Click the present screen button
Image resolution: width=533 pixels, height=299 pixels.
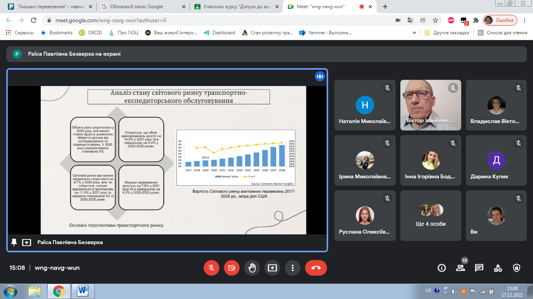click(x=272, y=268)
